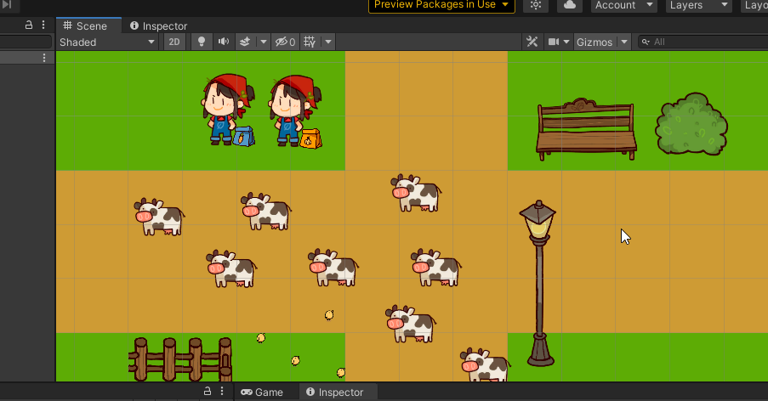Click the cloud services icon
Viewport: 768px width, 401px height.
click(x=569, y=5)
